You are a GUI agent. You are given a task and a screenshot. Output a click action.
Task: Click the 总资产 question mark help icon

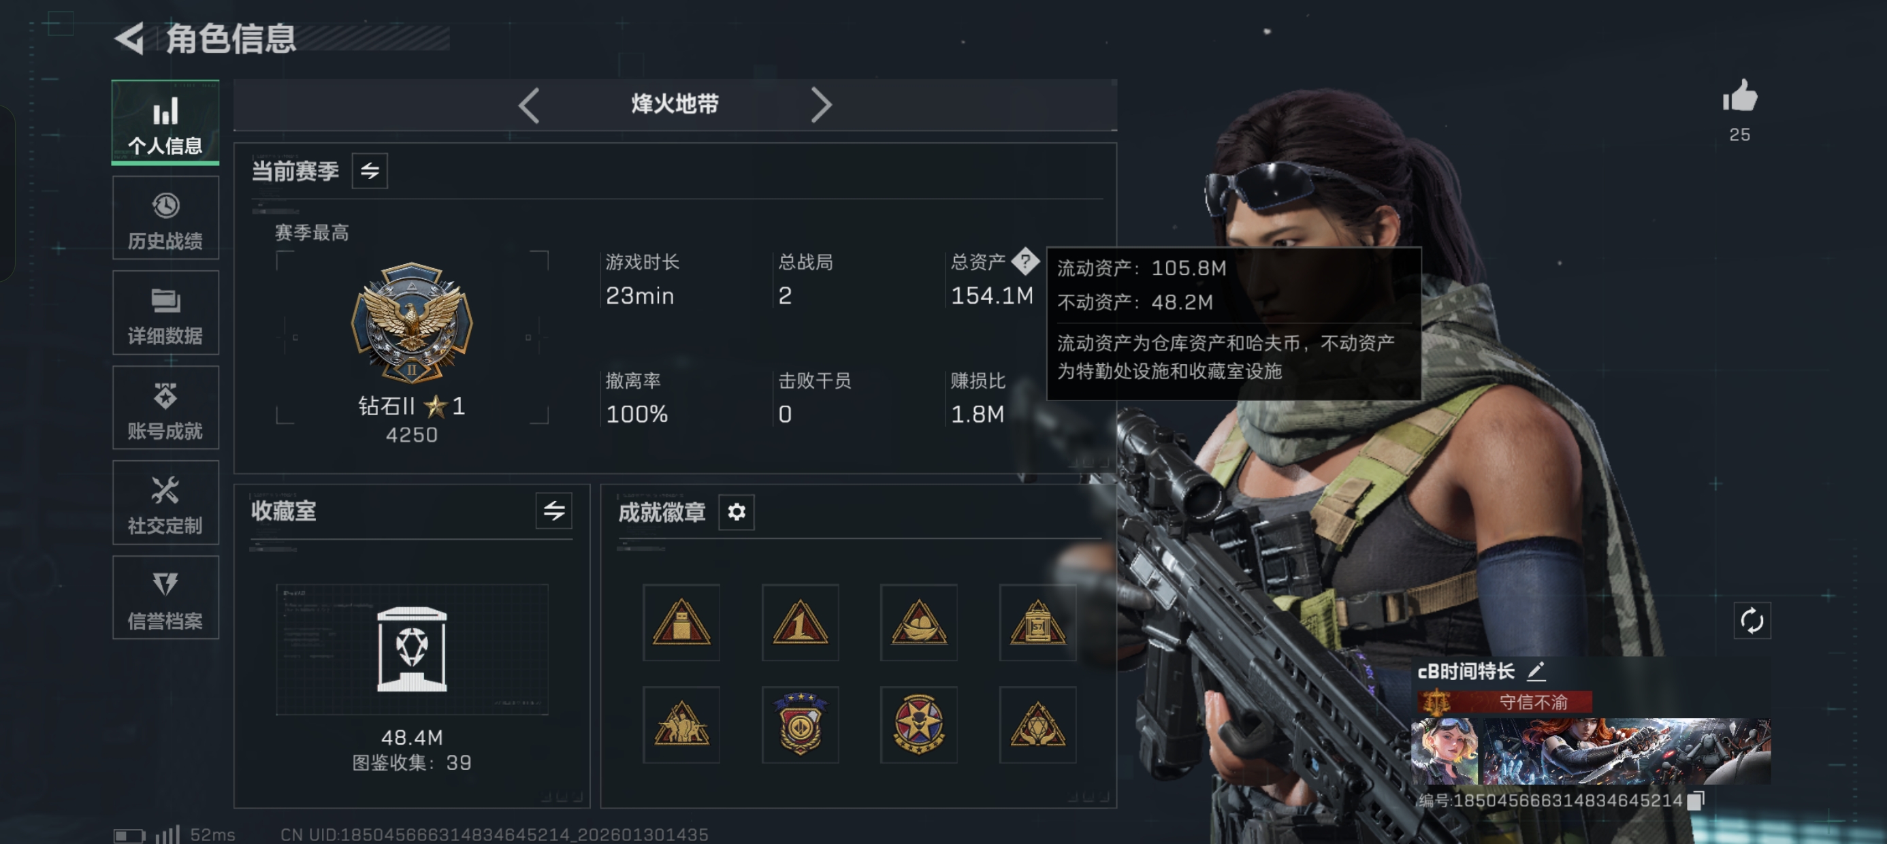[x=1025, y=261]
